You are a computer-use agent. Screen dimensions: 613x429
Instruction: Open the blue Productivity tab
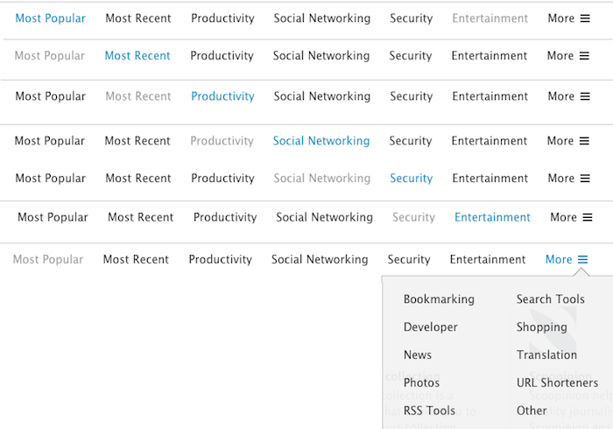click(222, 96)
